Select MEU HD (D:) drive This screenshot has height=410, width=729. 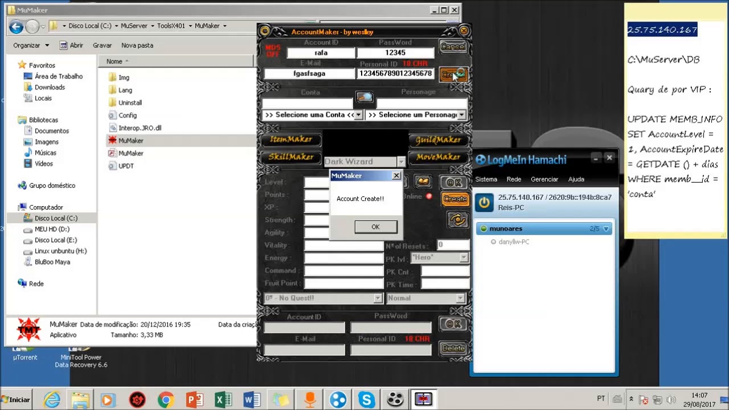[x=52, y=229]
